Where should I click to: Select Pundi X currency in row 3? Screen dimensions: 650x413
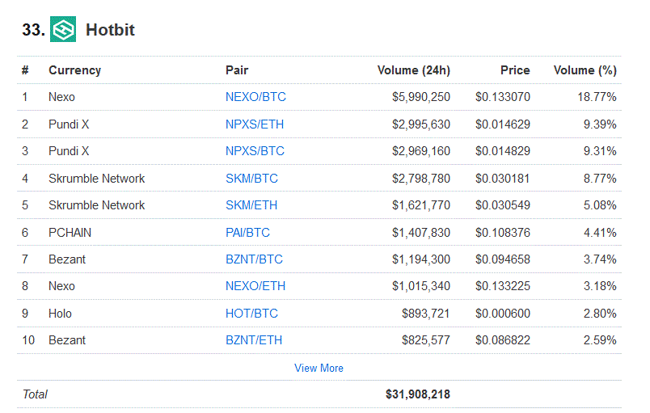point(69,151)
